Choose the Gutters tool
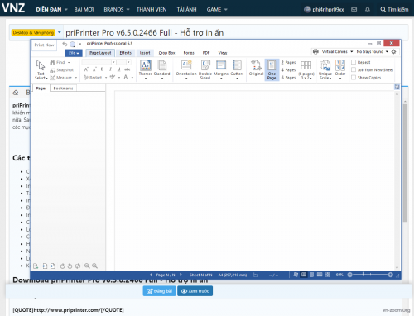The image size is (414, 316). click(237, 65)
